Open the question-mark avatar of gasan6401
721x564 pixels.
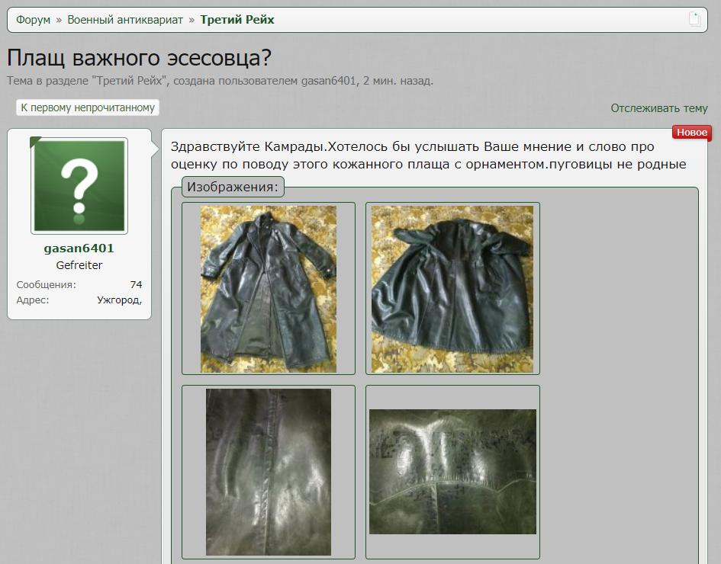[x=79, y=186]
